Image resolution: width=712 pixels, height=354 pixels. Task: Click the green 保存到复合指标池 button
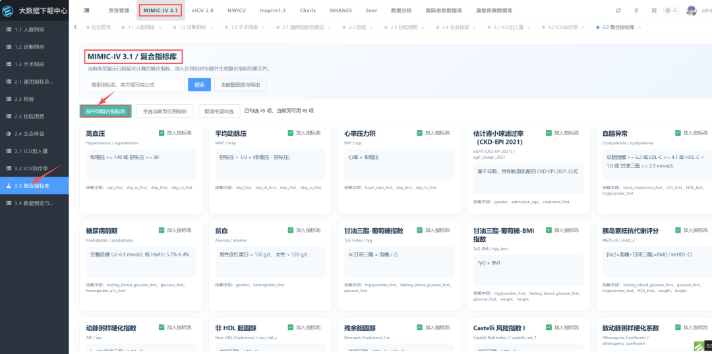[x=105, y=111]
